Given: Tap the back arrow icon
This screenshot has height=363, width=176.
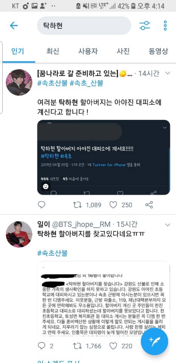Looking at the screenshot, I should (14, 25).
